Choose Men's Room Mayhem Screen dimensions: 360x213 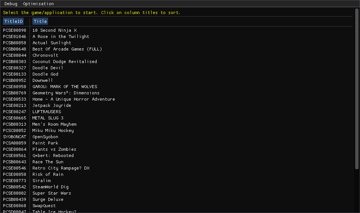click(x=55, y=124)
